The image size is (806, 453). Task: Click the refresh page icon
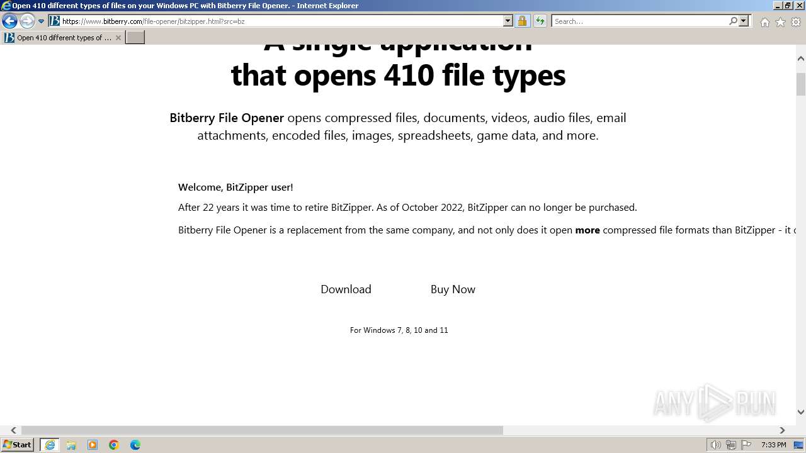coord(540,21)
